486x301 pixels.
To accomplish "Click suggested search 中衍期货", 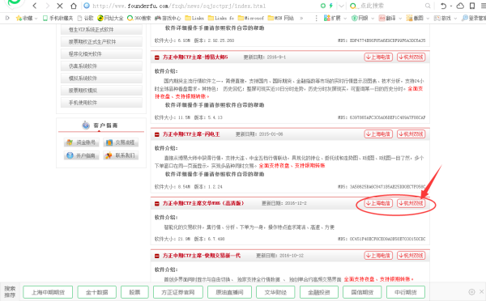I will tap(406, 292).
